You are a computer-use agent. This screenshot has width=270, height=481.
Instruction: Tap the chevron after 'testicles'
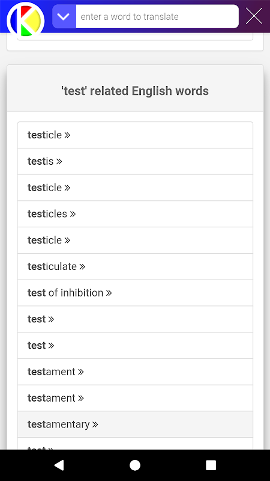point(73,214)
